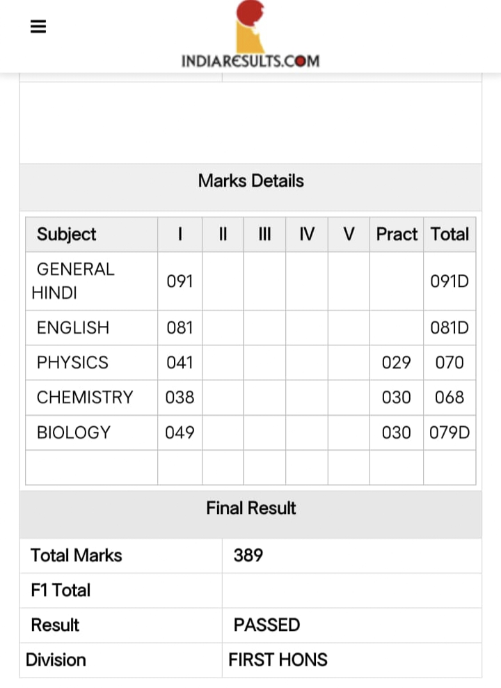The height and width of the screenshot is (688, 501).
Task: Click the IndiaResults.com logo
Action: pos(250,34)
